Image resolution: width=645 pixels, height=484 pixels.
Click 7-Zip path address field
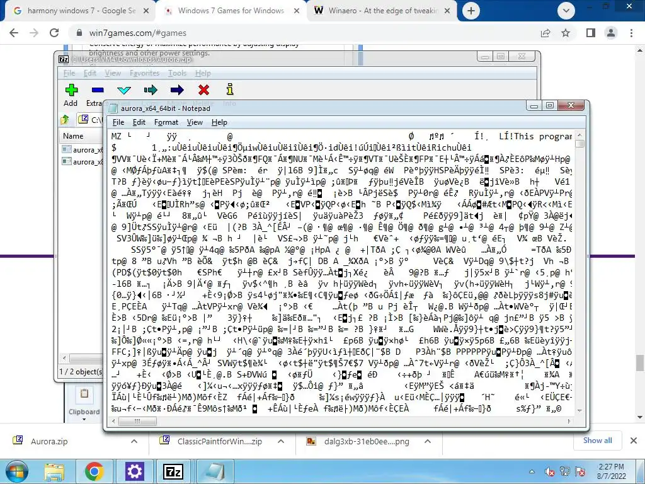[x=91, y=120]
